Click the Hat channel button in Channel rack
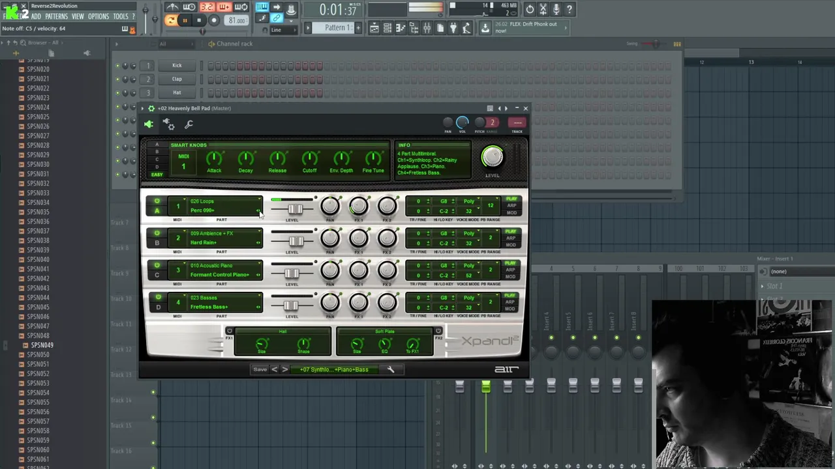Viewport: 835px width, 469px height. pyautogui.click(x=177, y=92)
